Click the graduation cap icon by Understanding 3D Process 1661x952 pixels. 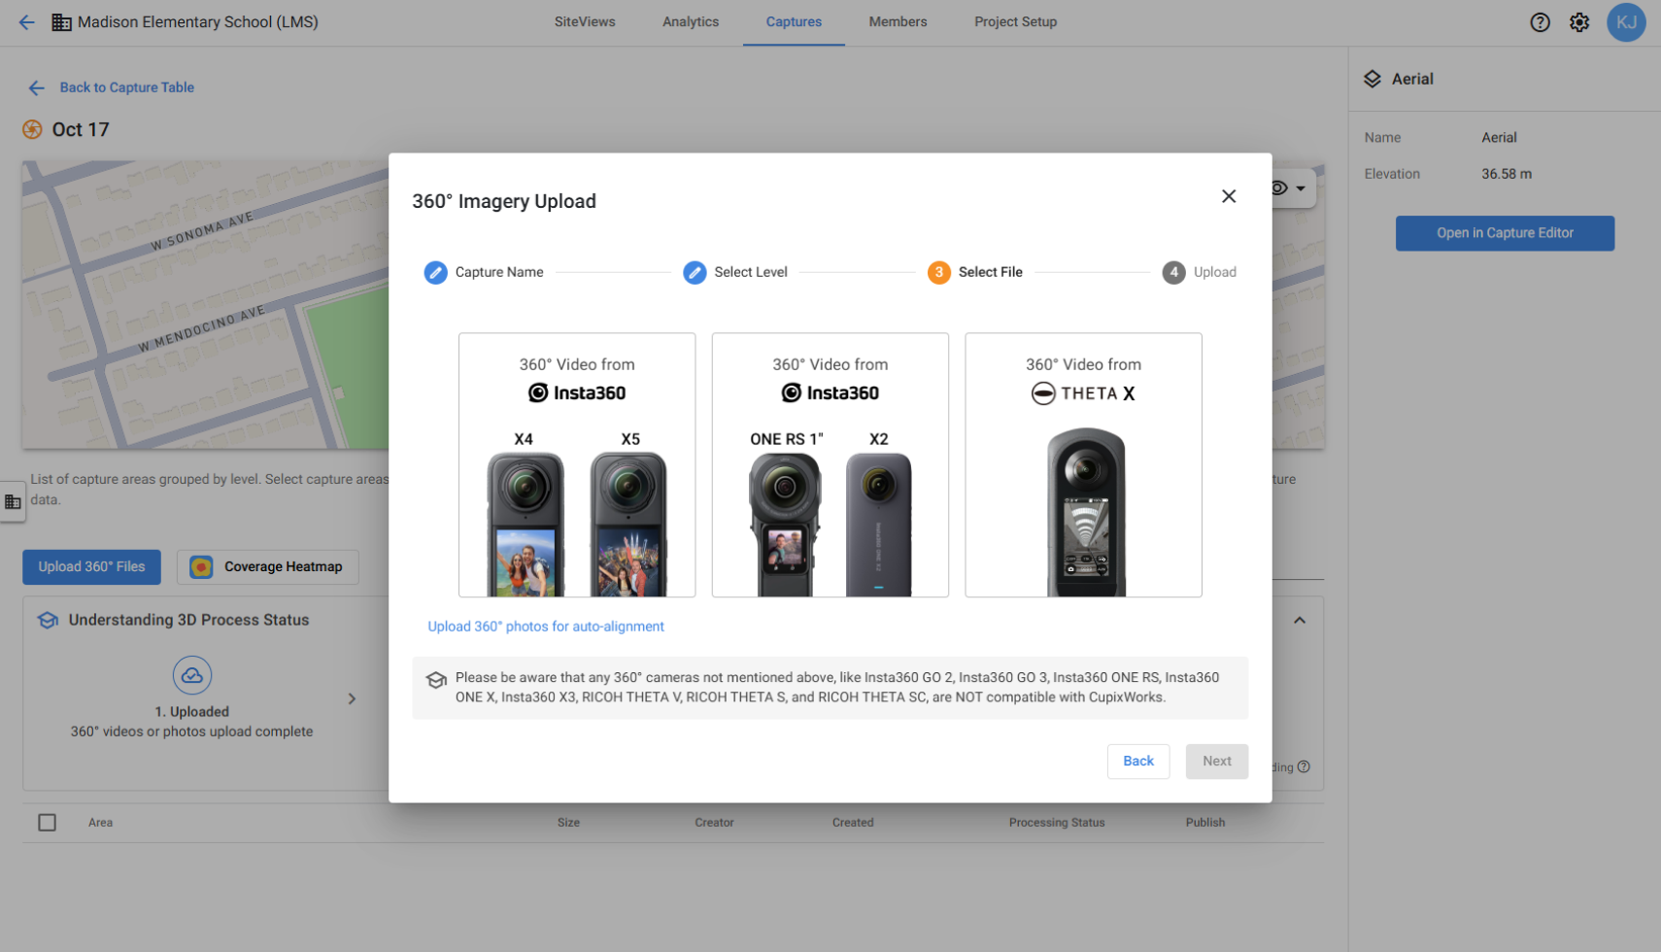point(48,620)
